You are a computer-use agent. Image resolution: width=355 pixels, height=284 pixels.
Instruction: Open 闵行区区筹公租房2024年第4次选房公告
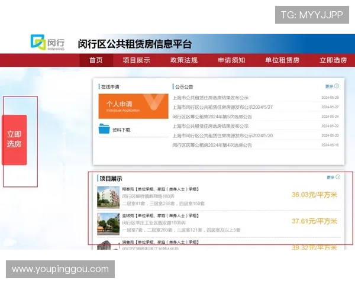212,145
